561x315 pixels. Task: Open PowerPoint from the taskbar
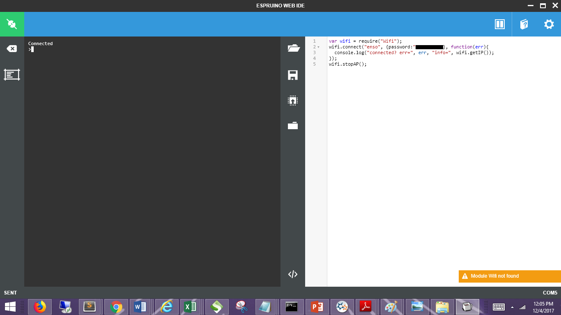tap(317, 307)
